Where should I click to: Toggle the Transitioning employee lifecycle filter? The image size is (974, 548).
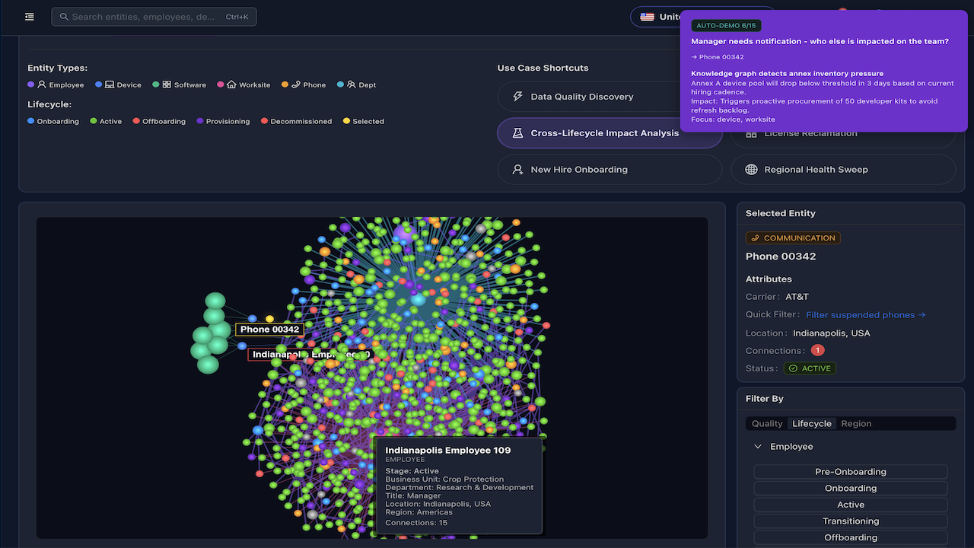point(850,521)
